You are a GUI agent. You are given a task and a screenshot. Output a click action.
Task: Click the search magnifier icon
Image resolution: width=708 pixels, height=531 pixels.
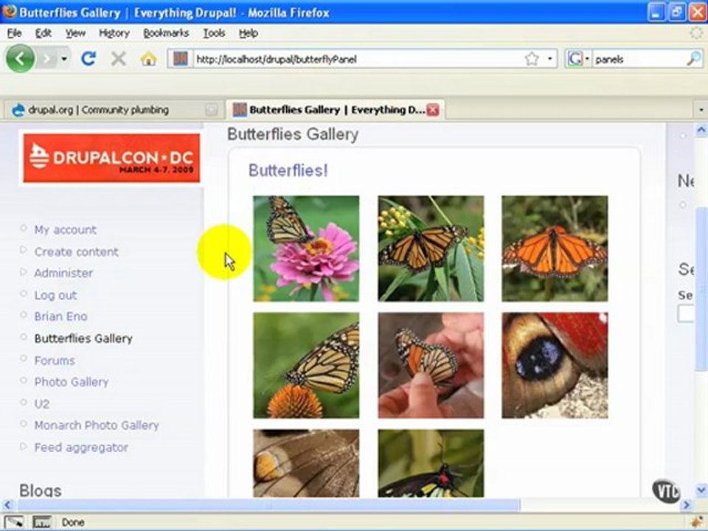694,59
